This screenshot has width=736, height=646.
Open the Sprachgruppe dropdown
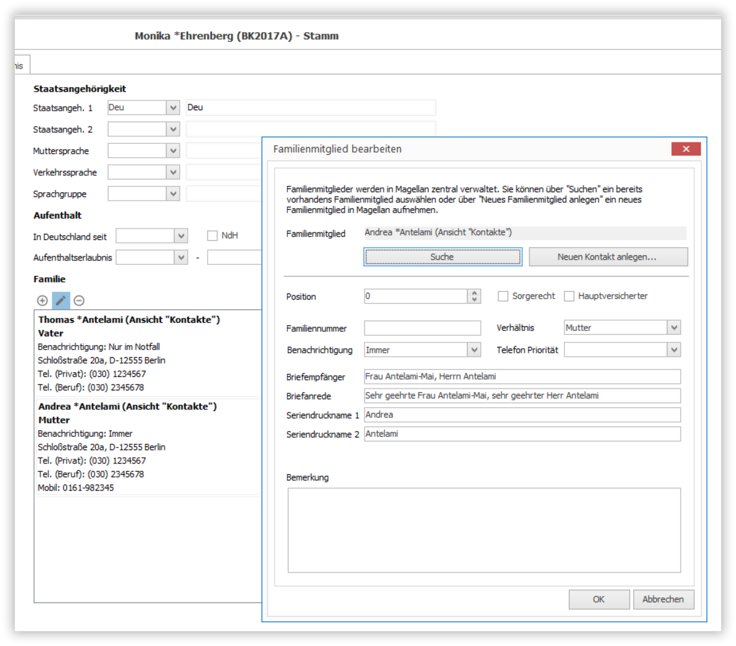click(x=173, y=194)
